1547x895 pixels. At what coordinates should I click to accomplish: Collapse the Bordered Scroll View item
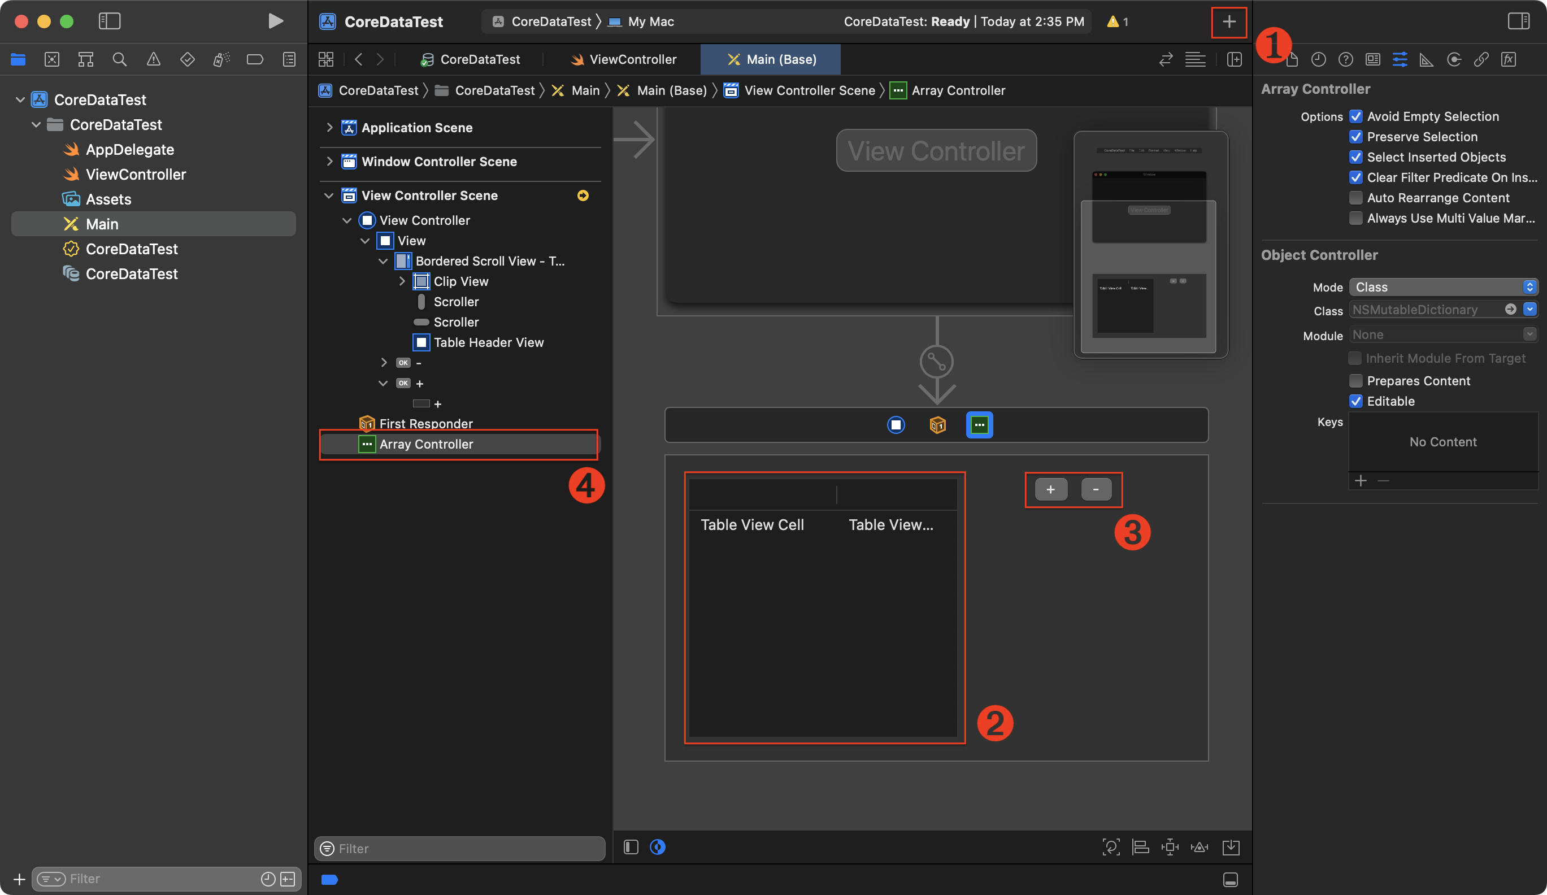click(x=383, y=261)
